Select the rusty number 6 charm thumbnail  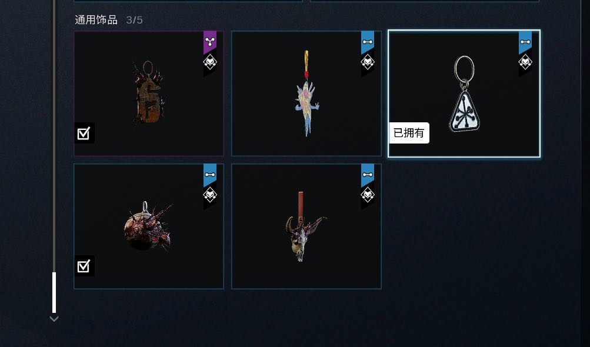[149, 94]
